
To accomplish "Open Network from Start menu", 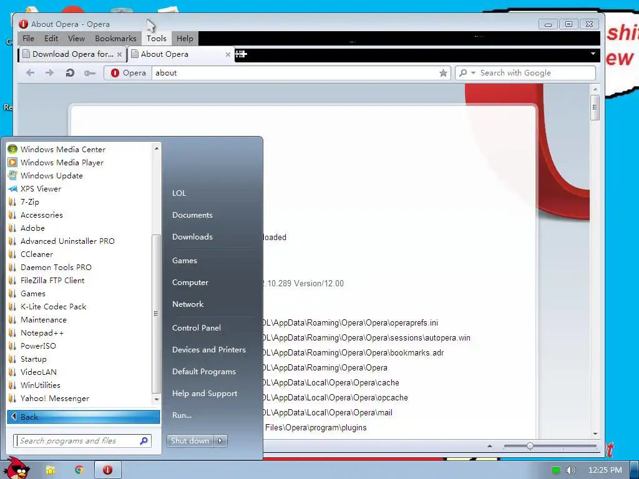I will pyautogui.click(x=188, y=304).
